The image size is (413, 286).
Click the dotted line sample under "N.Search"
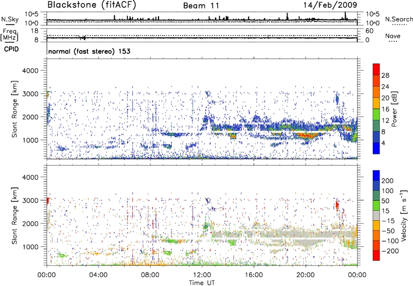click(400, 25)
